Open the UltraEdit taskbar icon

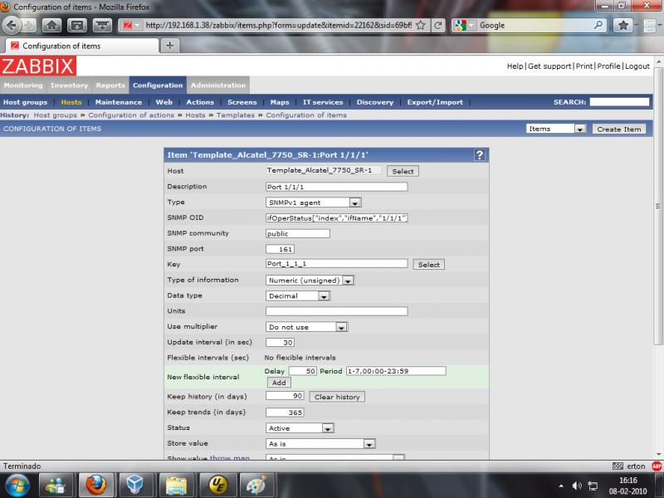coord(216,484)
